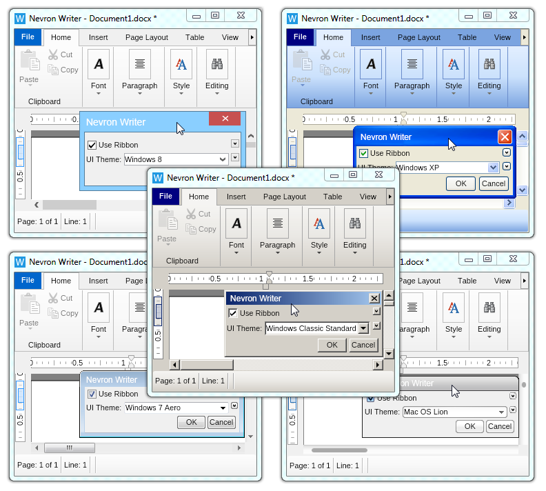Switch to View tab in Mac OS Lion window

[x=502, y=281]
